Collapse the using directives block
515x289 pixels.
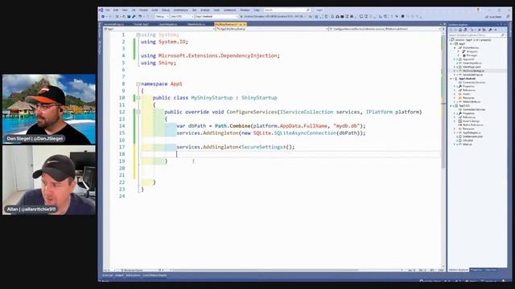click(138, 35)
